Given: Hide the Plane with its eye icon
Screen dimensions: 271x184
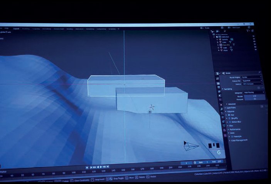Looking at the screenshot, I should (x=256, y=50).
